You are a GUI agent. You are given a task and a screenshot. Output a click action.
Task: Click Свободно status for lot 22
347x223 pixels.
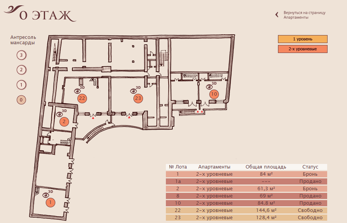(x=310, y=210)
